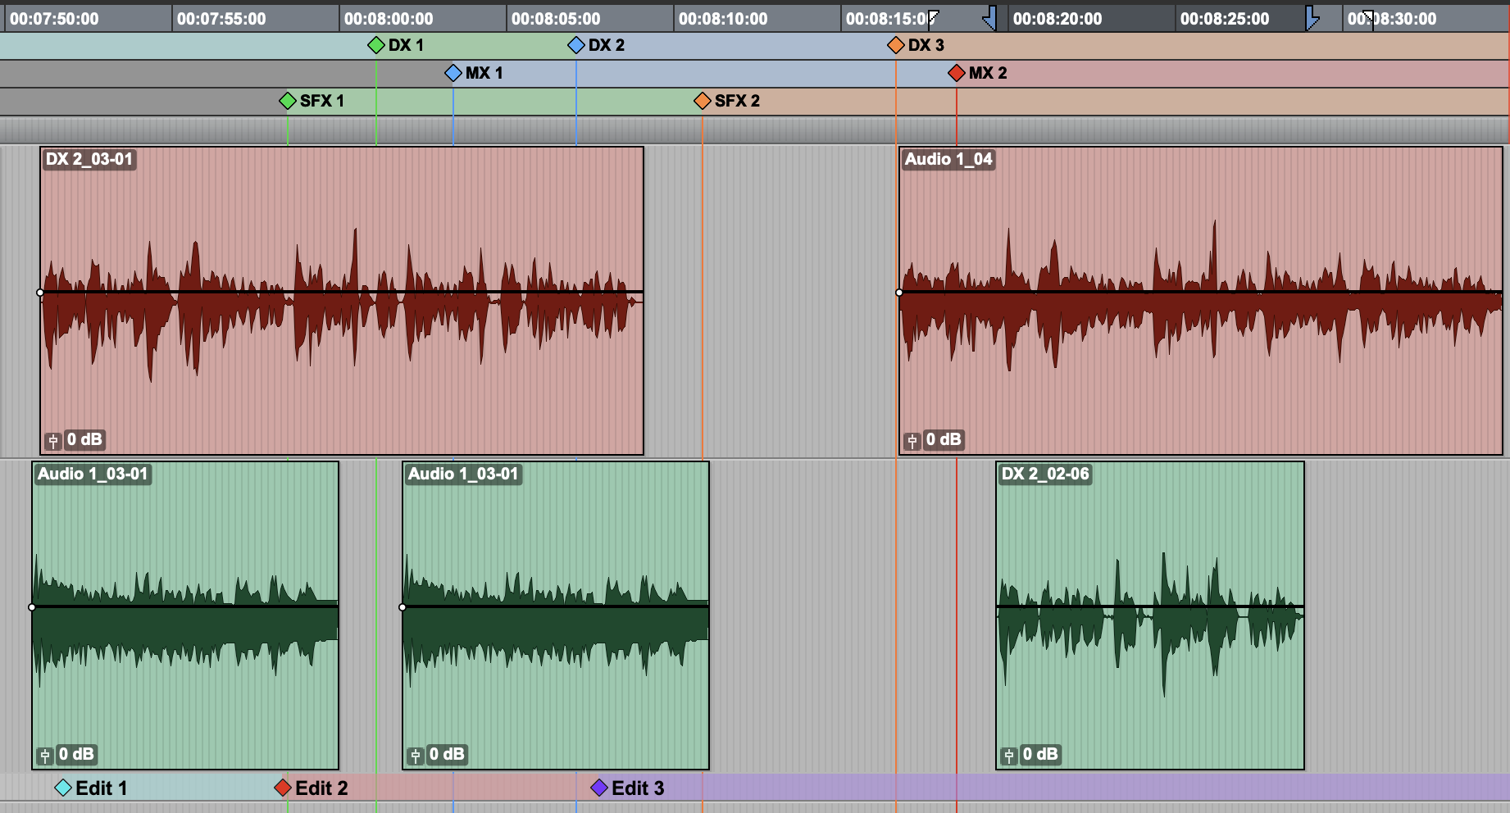The image size is (1510, 813).
Task: Click the green SFX 1 marker diamond
Action: [x=288, y=101]
